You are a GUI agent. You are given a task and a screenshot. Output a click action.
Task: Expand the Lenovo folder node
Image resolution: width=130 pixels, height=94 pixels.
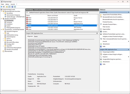3,39
